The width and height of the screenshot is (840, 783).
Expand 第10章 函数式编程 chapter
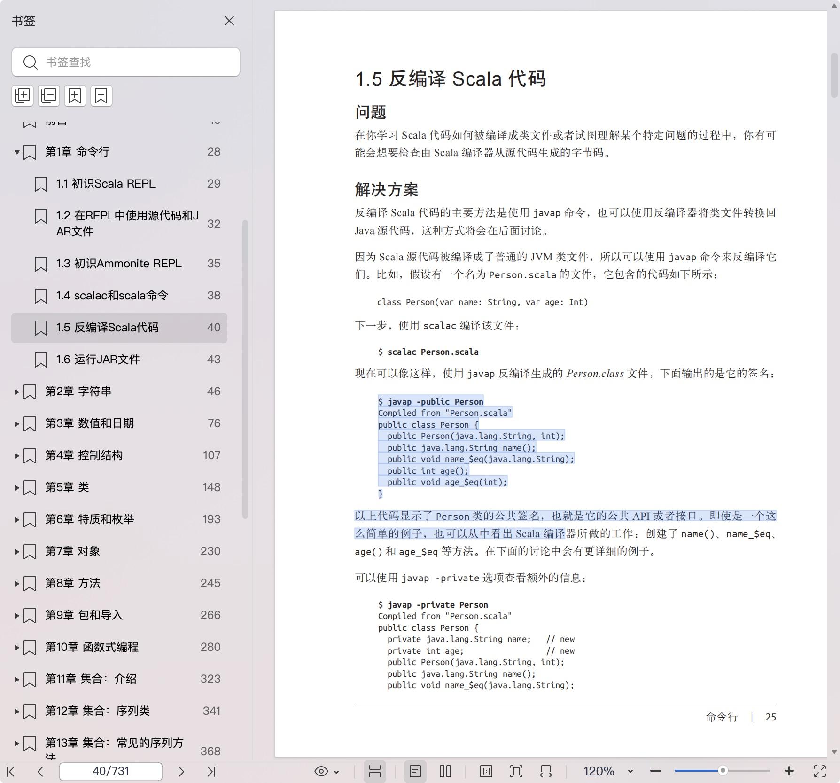point(17,647)
